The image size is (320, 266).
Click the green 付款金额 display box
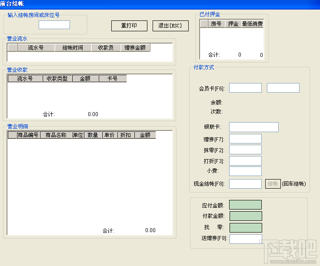[246, 216]
